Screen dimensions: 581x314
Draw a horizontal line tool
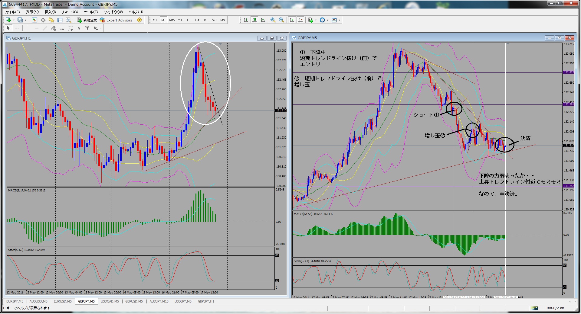pos(36,28)
